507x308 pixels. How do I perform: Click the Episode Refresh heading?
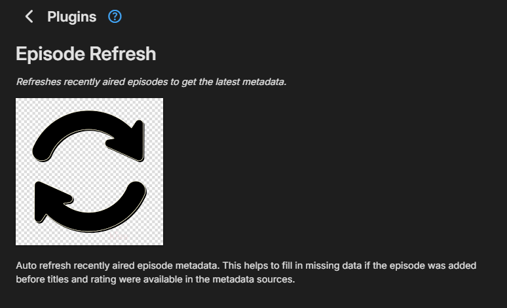point(86,54)
